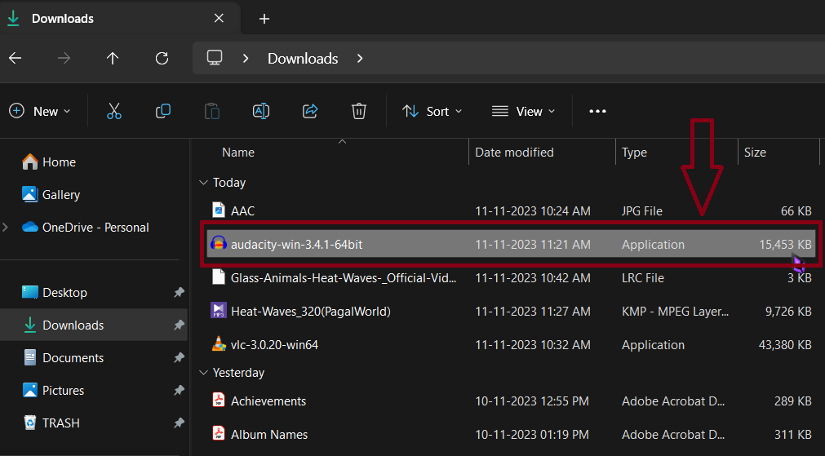Unpin Desktop from quick access
The height and width of the screenshot is (456, 825).
pyautogui.click(x=179, y=293)
